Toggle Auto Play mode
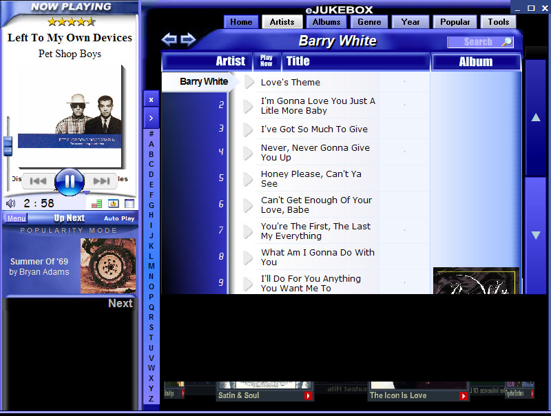Image resolution: width=551 pixels, height=416 pixels. pos(119,218)
